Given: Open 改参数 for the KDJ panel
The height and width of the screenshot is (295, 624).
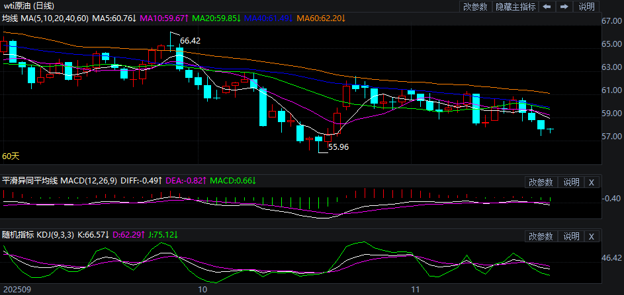Looking at the screenshot, I should [x=541, y=236].
